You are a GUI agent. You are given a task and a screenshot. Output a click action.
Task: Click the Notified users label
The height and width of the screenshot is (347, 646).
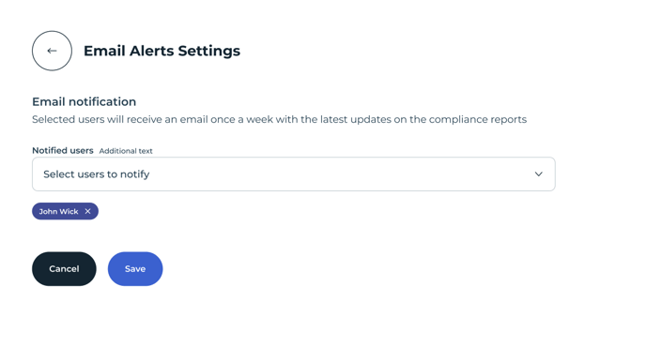(63, 151)
